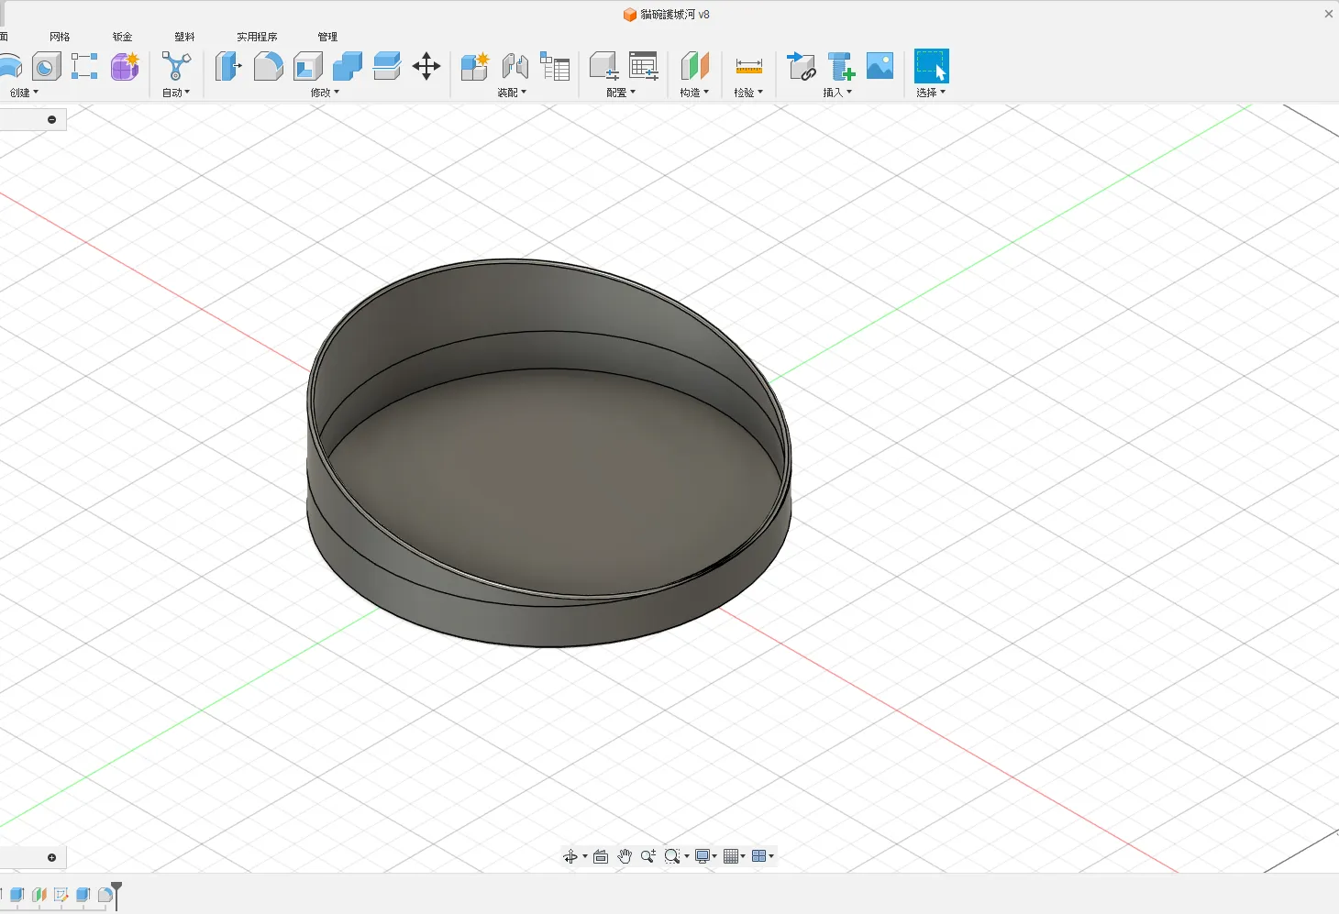1339x914 pixels.
Task: Select the Joint assembly tool
Action: (515, 66)
